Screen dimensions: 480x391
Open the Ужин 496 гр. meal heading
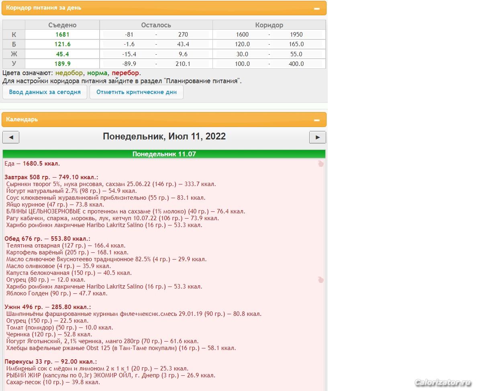(x=47, y=307)
